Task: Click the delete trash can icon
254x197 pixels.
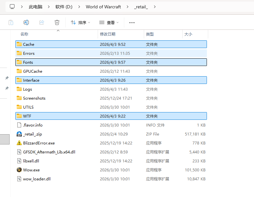Action: (57, 22)
